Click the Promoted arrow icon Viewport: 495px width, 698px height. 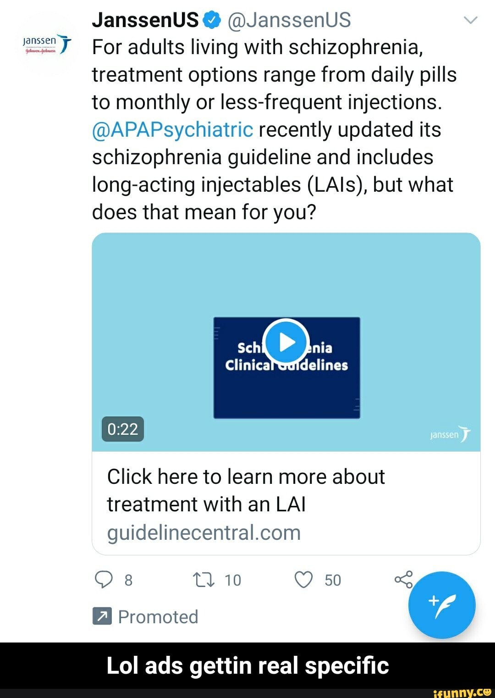coord(102,616)
